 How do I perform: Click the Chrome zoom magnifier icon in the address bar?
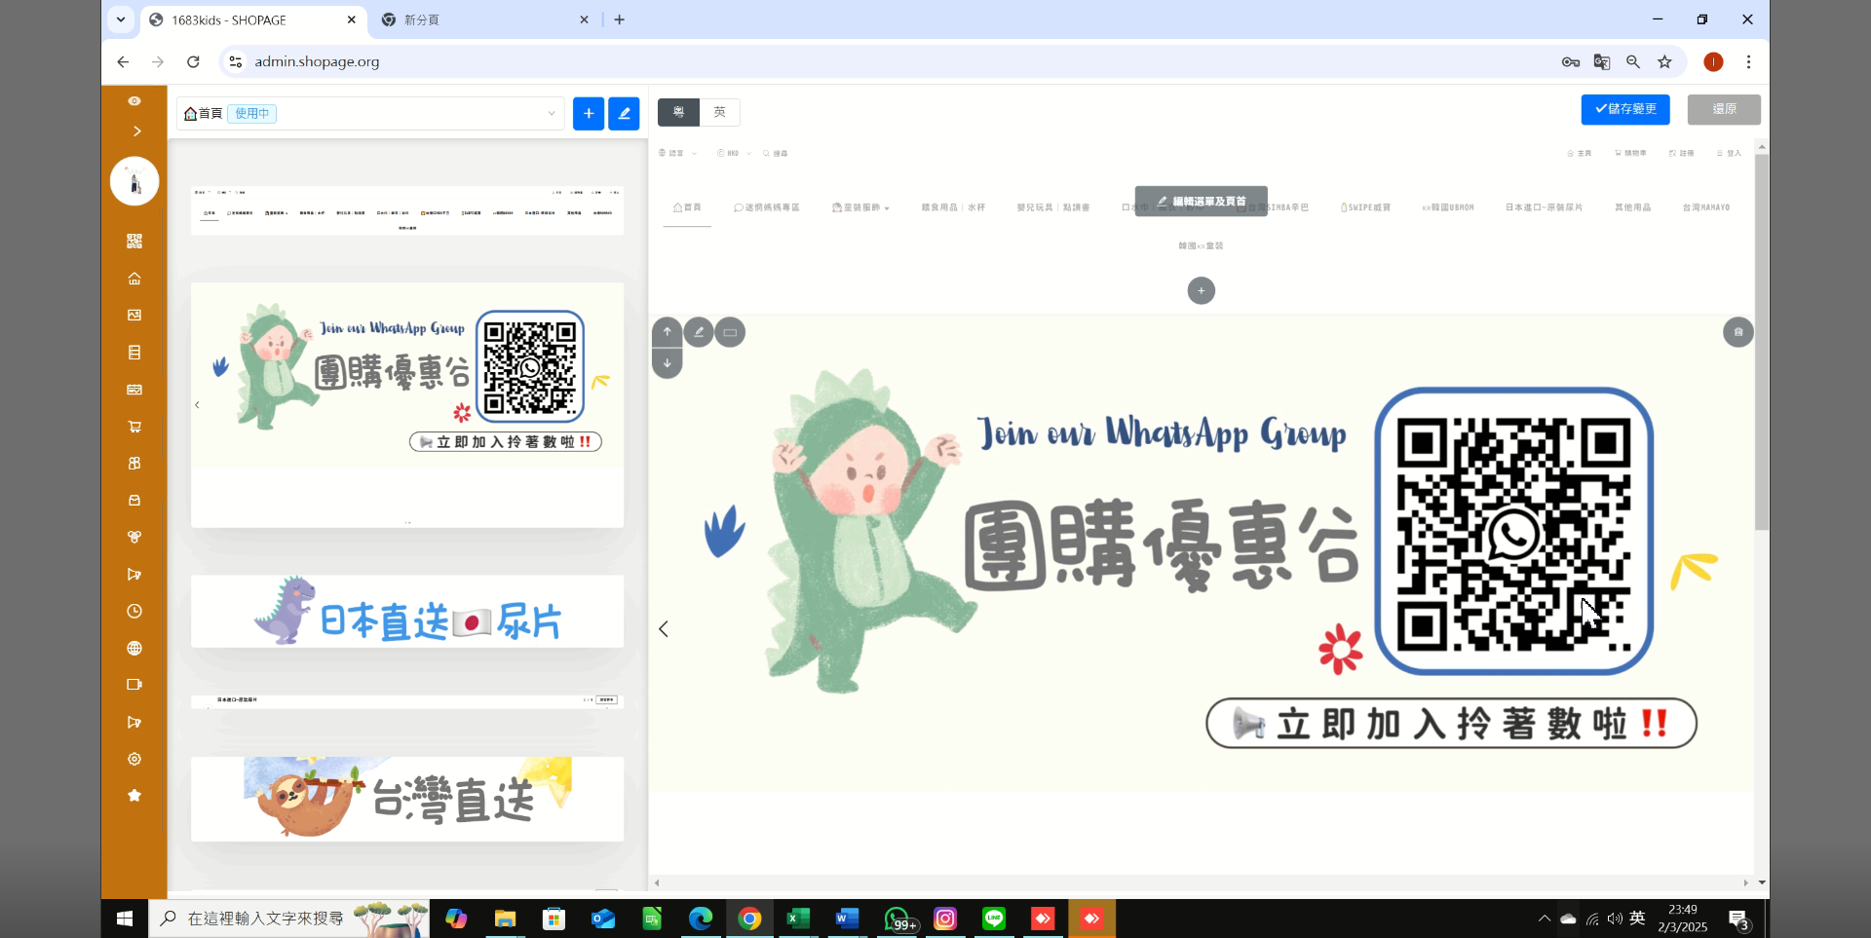coord(1633,61)
